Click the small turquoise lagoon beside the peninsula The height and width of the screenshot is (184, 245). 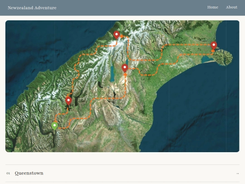tap(206, 60)
